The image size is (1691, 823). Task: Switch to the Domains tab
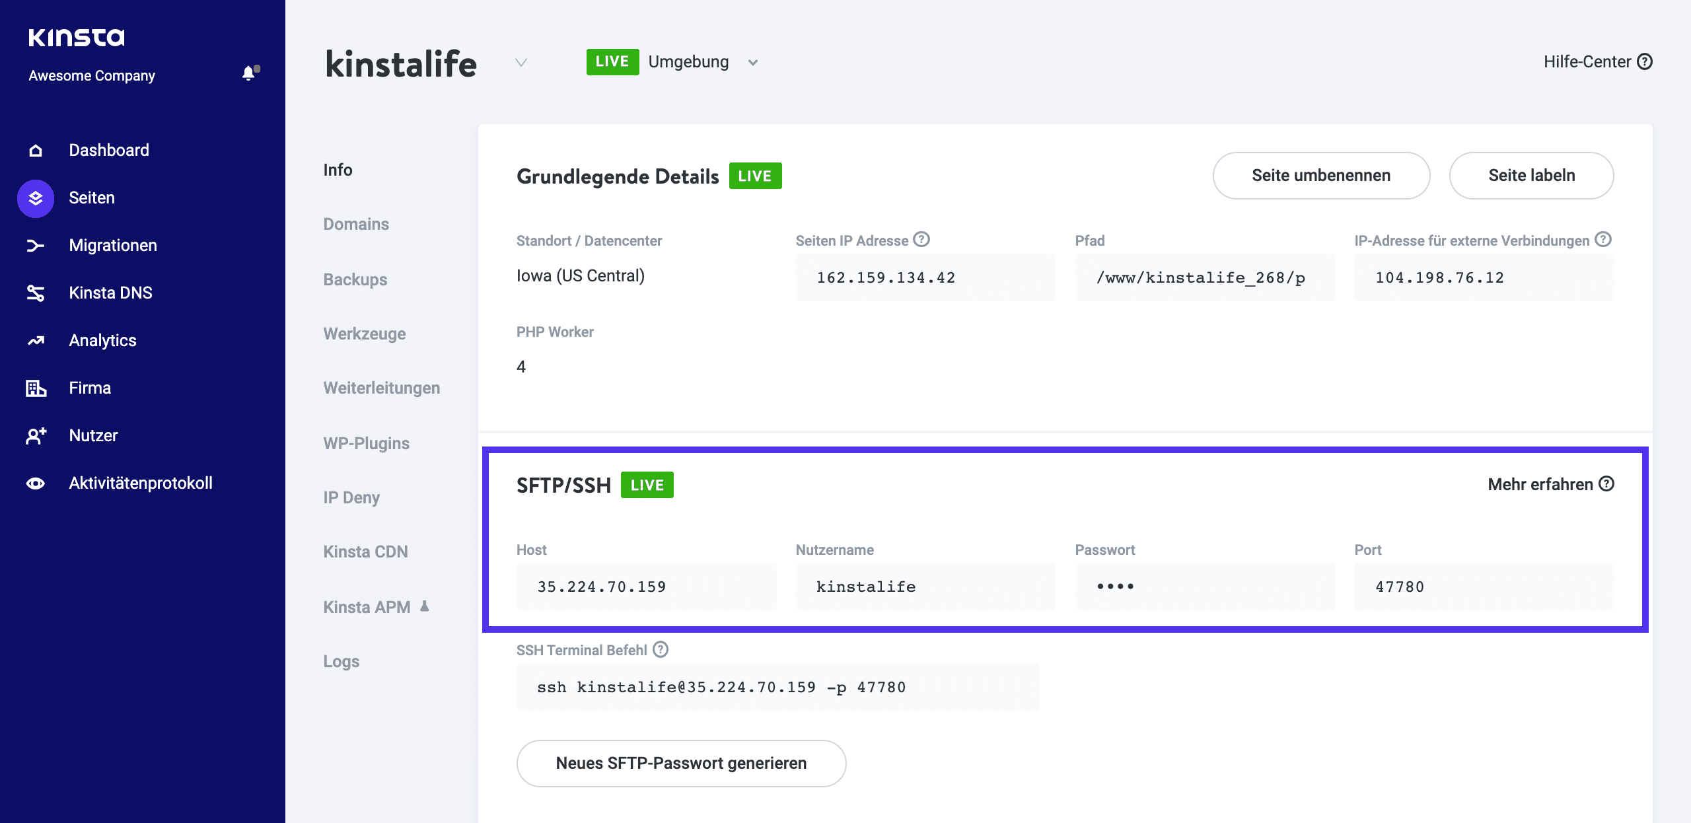(355, 224)
